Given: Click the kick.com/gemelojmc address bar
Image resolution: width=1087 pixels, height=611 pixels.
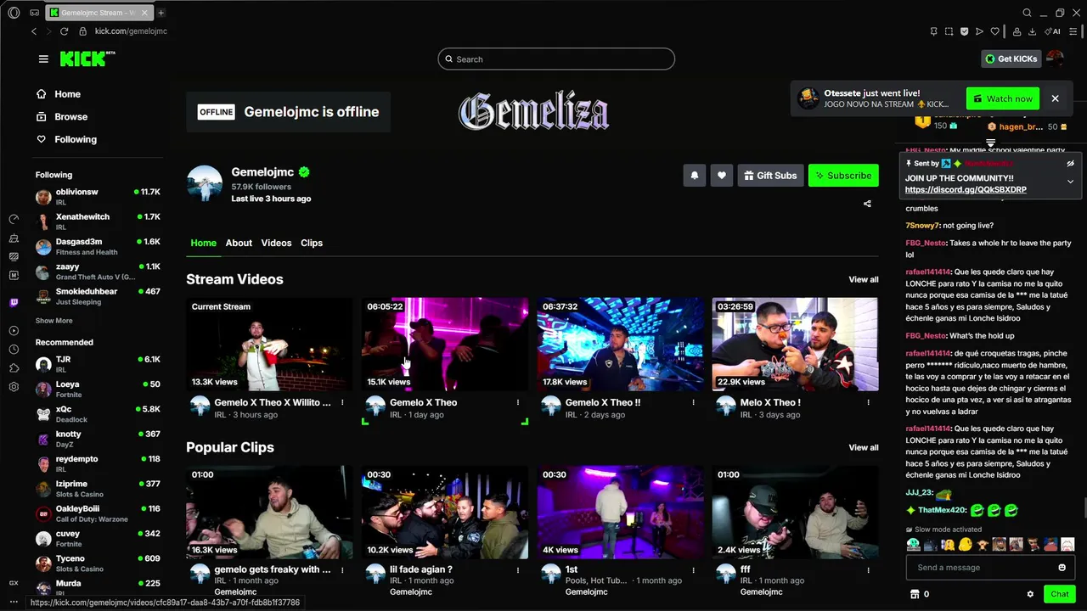Looking at the screenshot, I should pyautogui.click(x=130, y=31).
